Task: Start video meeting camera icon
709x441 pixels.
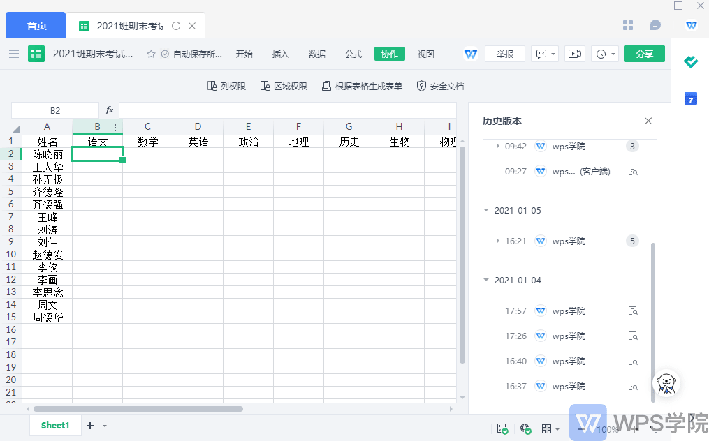Action: 575,54
